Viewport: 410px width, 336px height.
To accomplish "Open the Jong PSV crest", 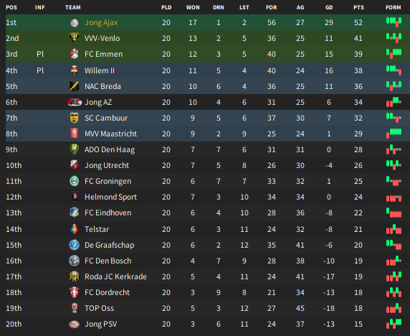I will [x=75, y=325].
